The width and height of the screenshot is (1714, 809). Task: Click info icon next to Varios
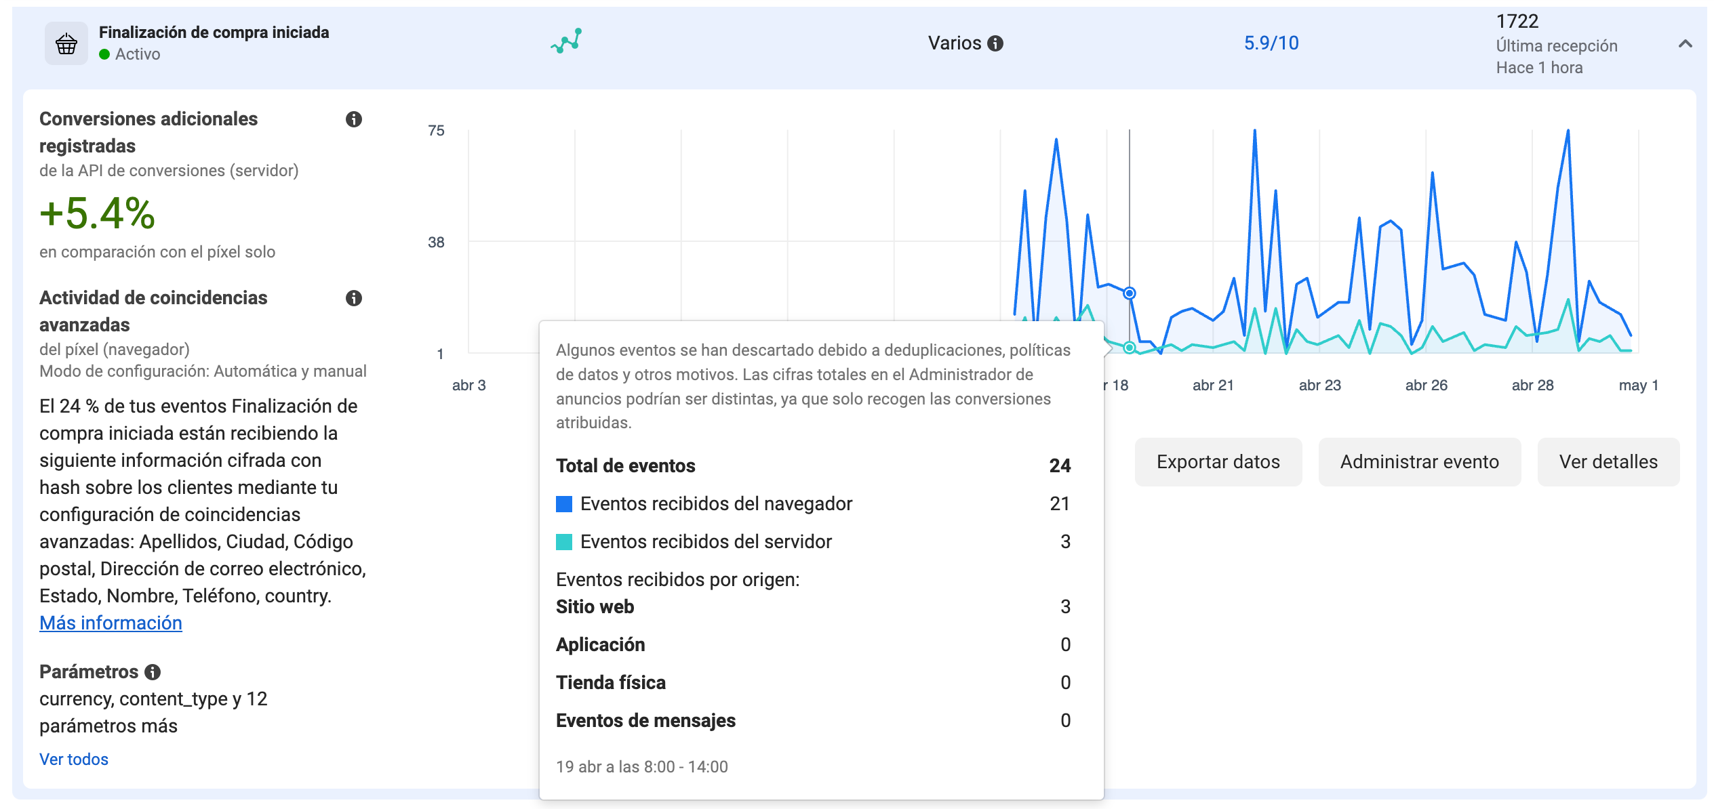click(995, 43)
